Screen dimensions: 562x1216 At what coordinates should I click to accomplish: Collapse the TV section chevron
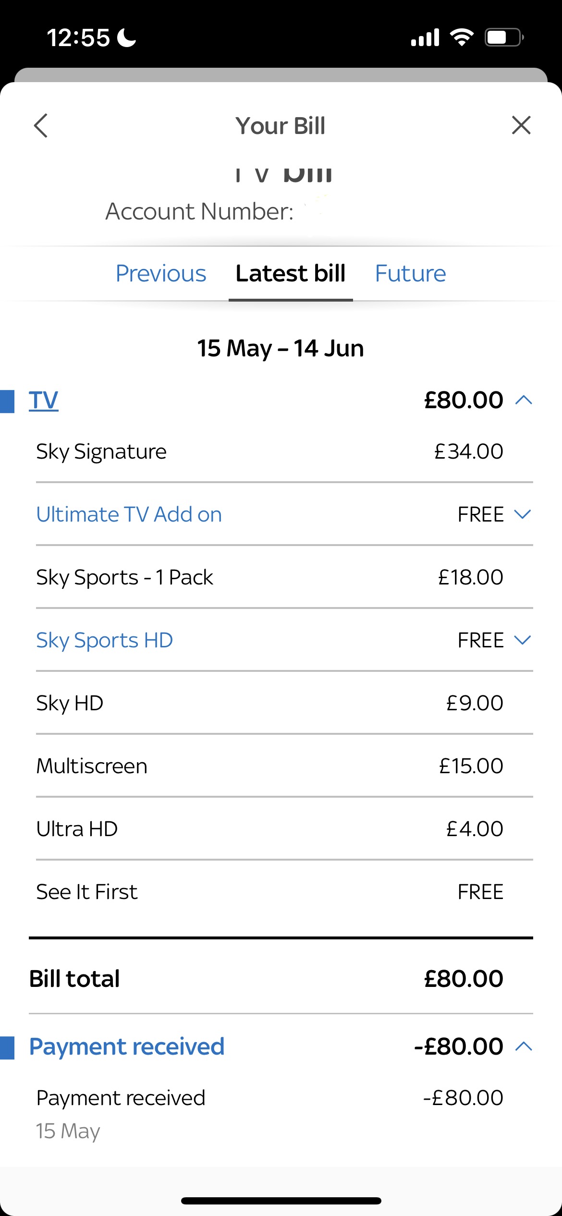pos(524,400)
